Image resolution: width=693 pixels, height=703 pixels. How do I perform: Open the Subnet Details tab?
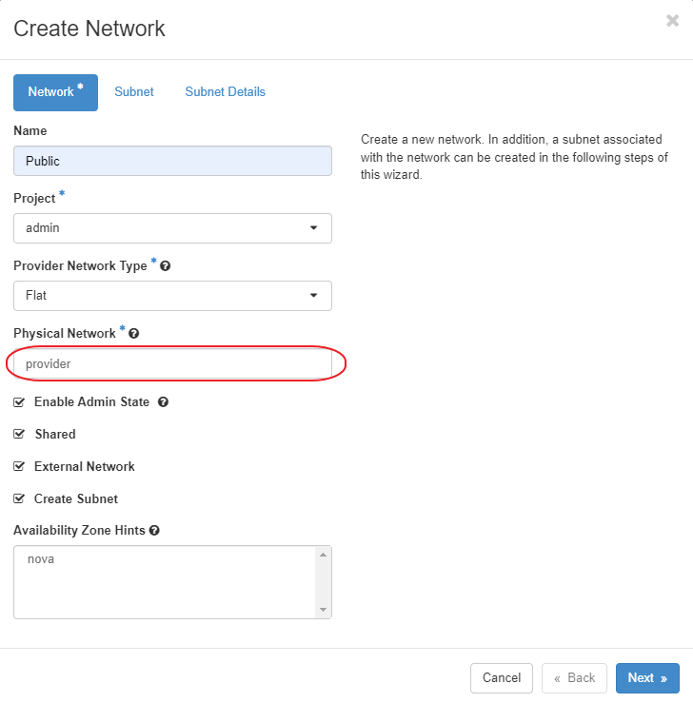coord(225,92)
